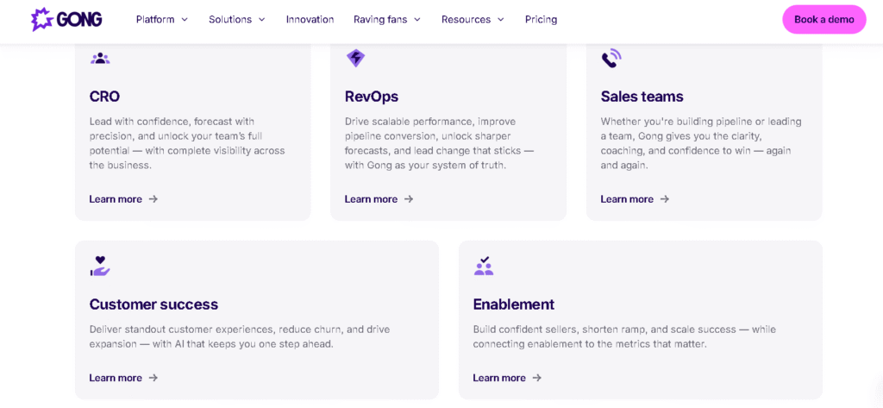Screen dimensions: 883x408
Task: Expand the Raving fans menu
Action: point(387,19)
